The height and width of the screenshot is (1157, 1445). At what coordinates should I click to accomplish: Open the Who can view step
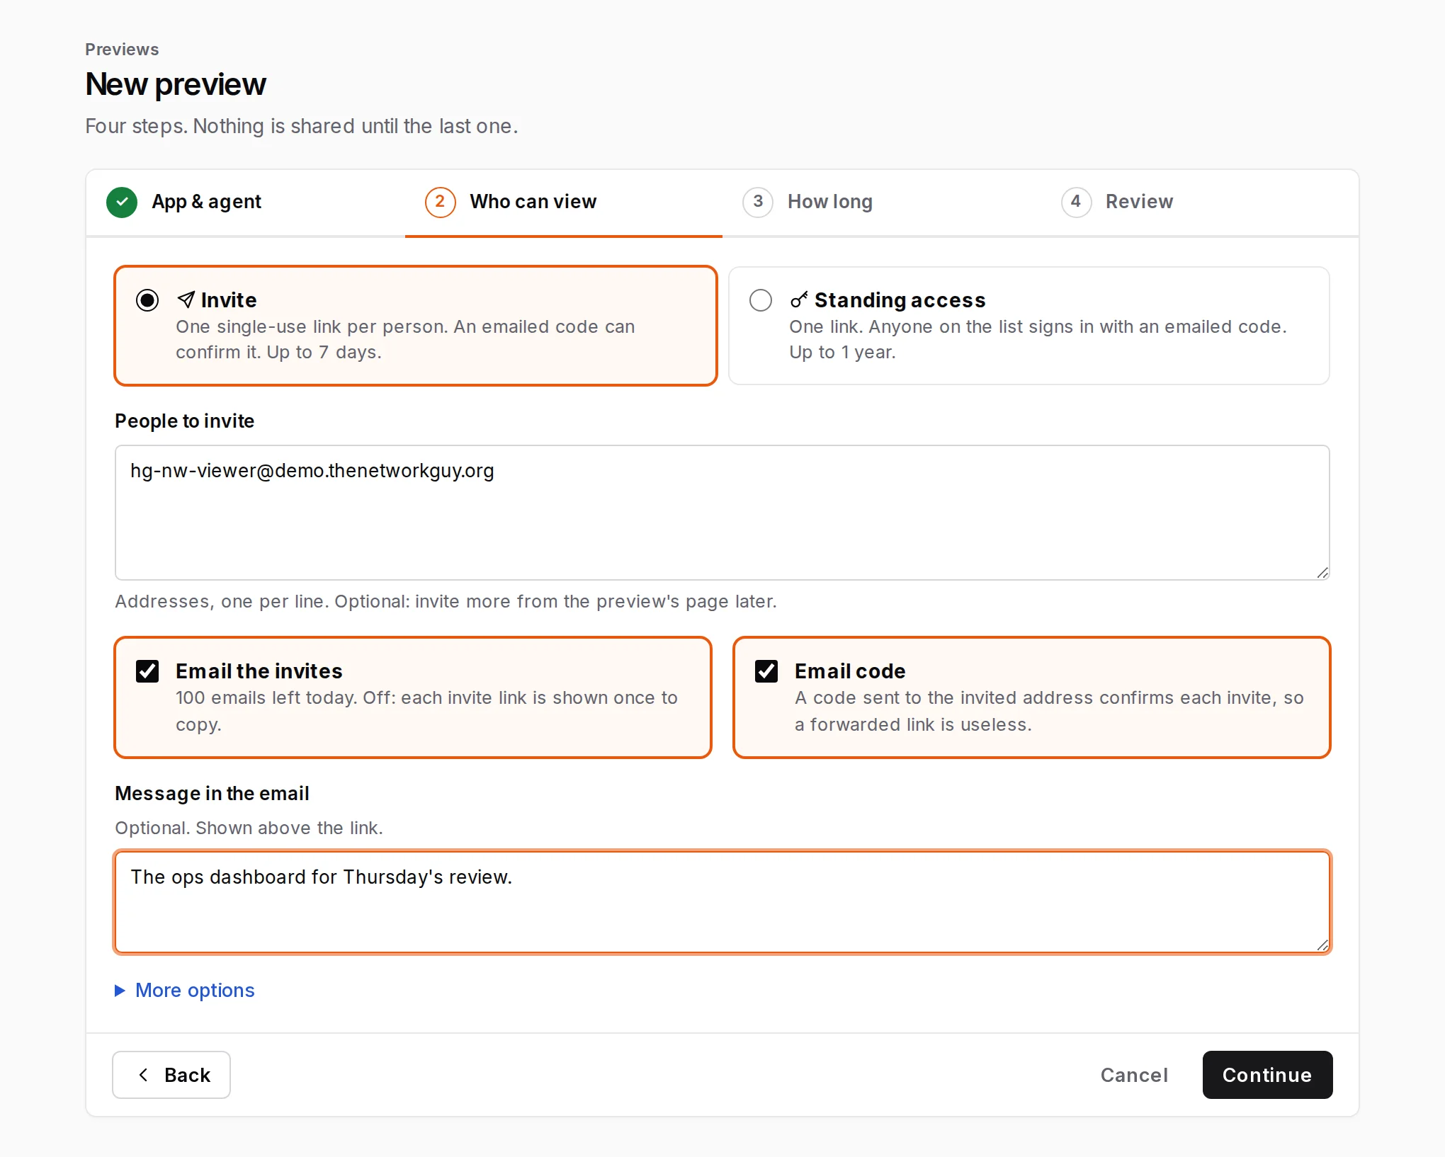click(x=564, y=203)
